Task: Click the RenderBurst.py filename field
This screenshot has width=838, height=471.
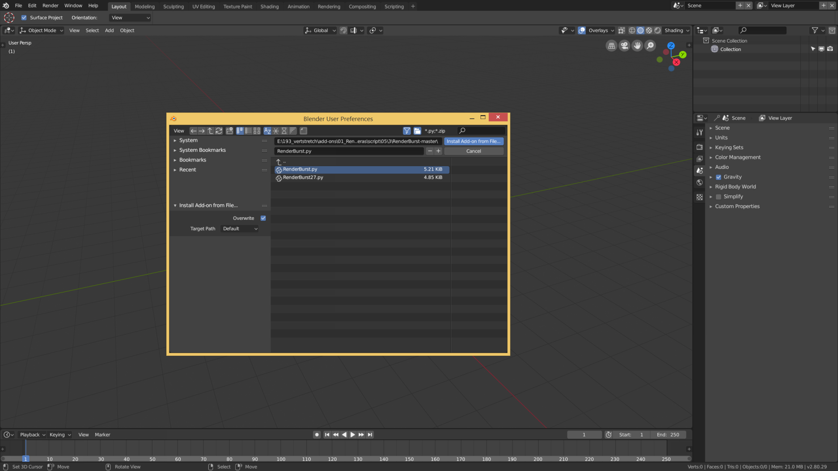Action: click(349, 151)
